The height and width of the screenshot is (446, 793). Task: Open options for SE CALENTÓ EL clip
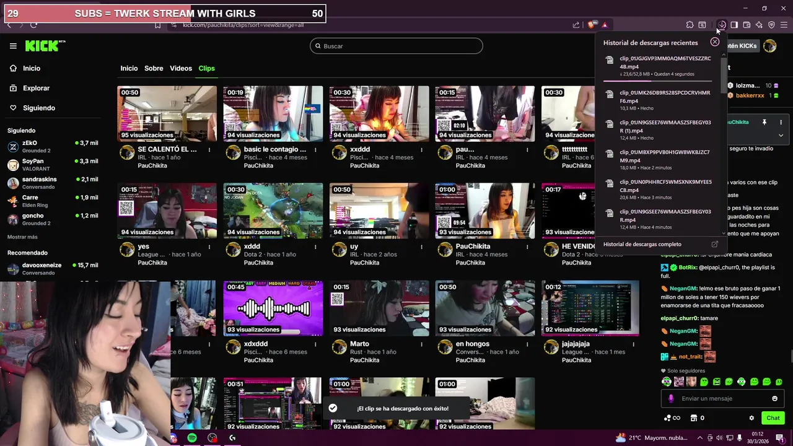(209, 149)
